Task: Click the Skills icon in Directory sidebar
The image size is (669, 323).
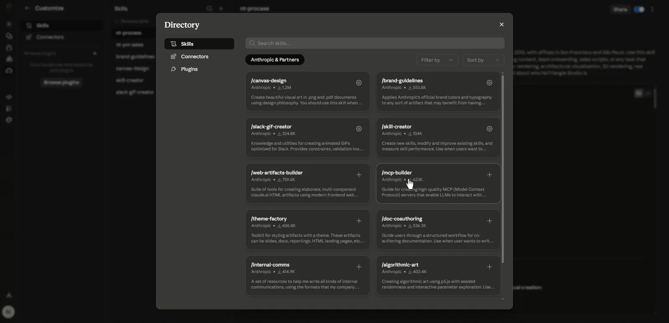Action: (x=174, y=44)
